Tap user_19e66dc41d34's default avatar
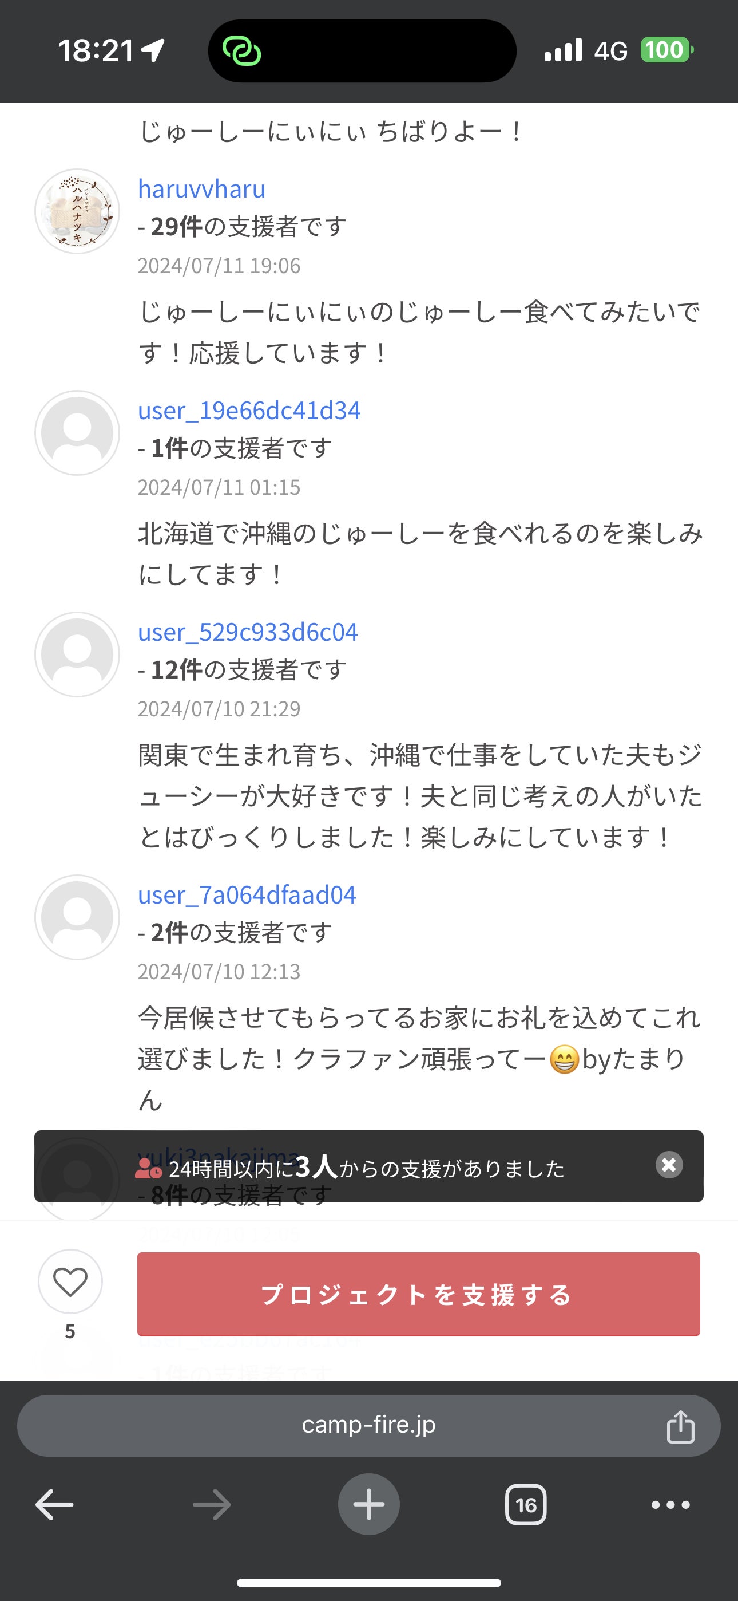This screenshot has height=1601, width=738. click(x=77, y=433)
